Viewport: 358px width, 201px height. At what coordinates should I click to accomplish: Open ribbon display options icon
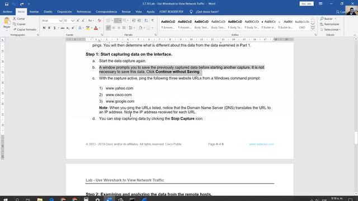click(x=321, y=4)
